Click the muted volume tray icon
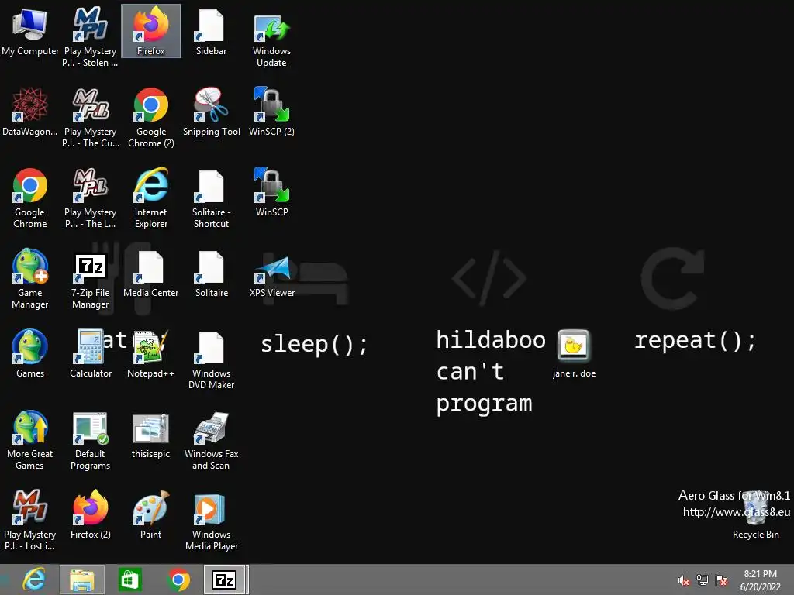 click(684, 580)
